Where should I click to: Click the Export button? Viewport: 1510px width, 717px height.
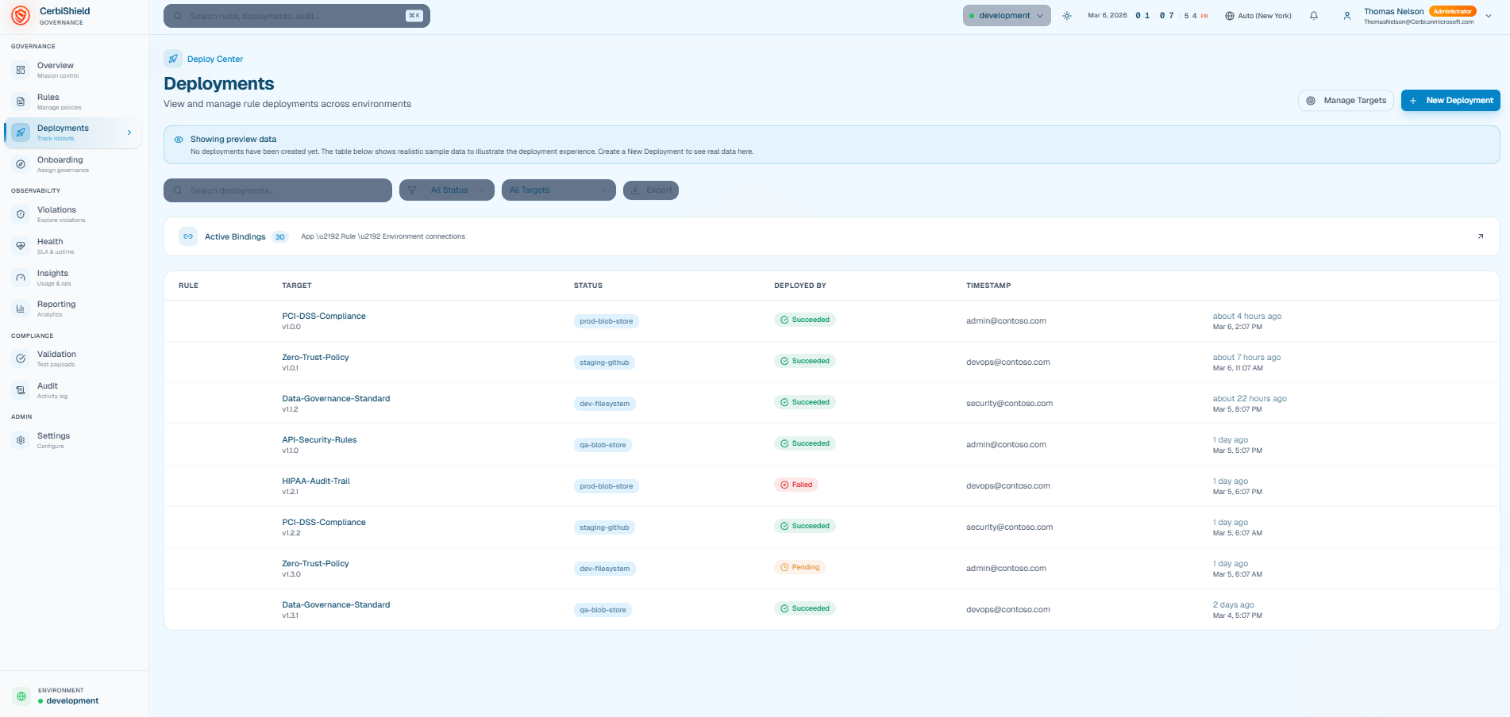point(651,190)
